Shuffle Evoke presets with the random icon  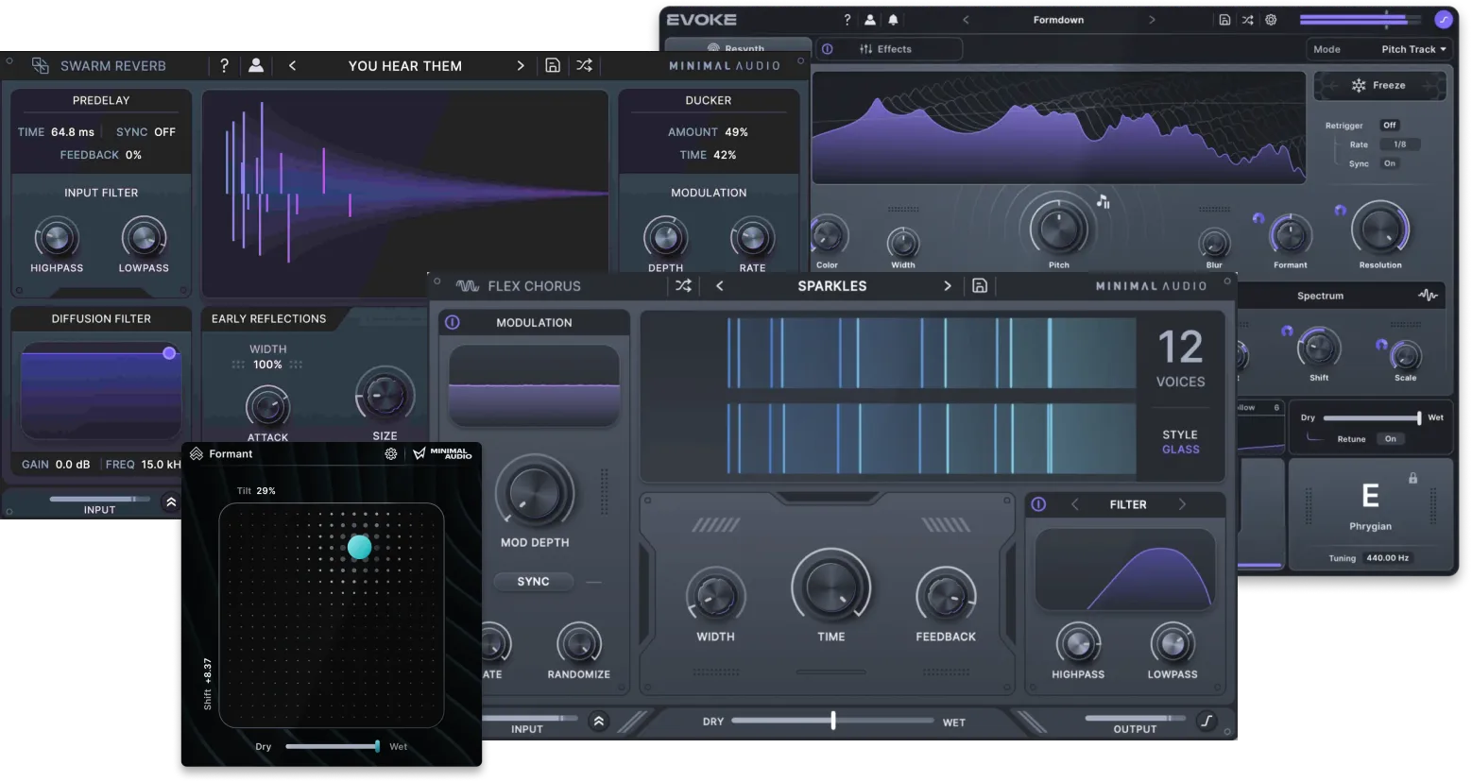point(1248,19)
